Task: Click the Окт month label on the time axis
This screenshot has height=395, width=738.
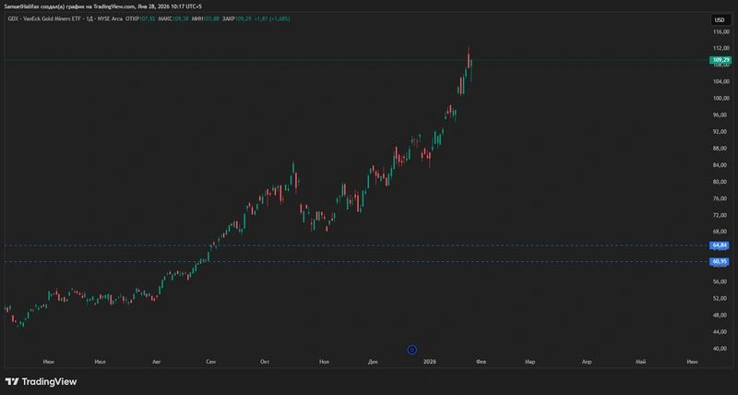Action: click(x=265, y=362)
